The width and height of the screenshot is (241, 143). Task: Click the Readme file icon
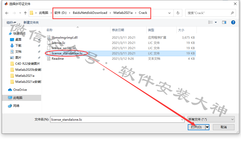[x=49, y=59]
